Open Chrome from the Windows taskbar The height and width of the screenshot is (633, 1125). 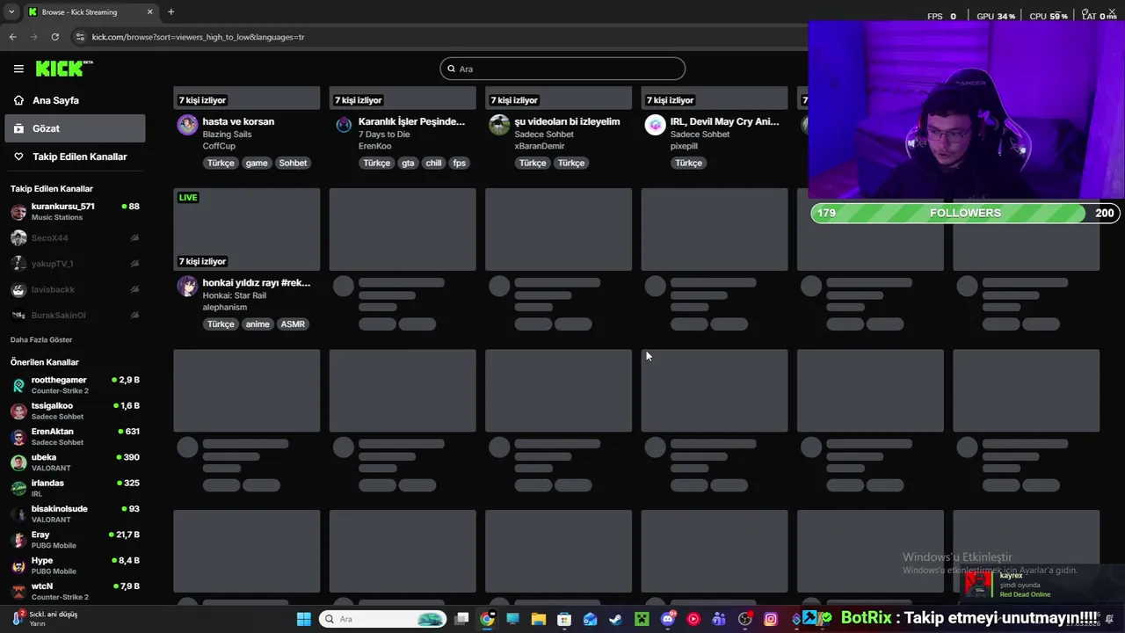pyautogui.click(x=487, y=619)
